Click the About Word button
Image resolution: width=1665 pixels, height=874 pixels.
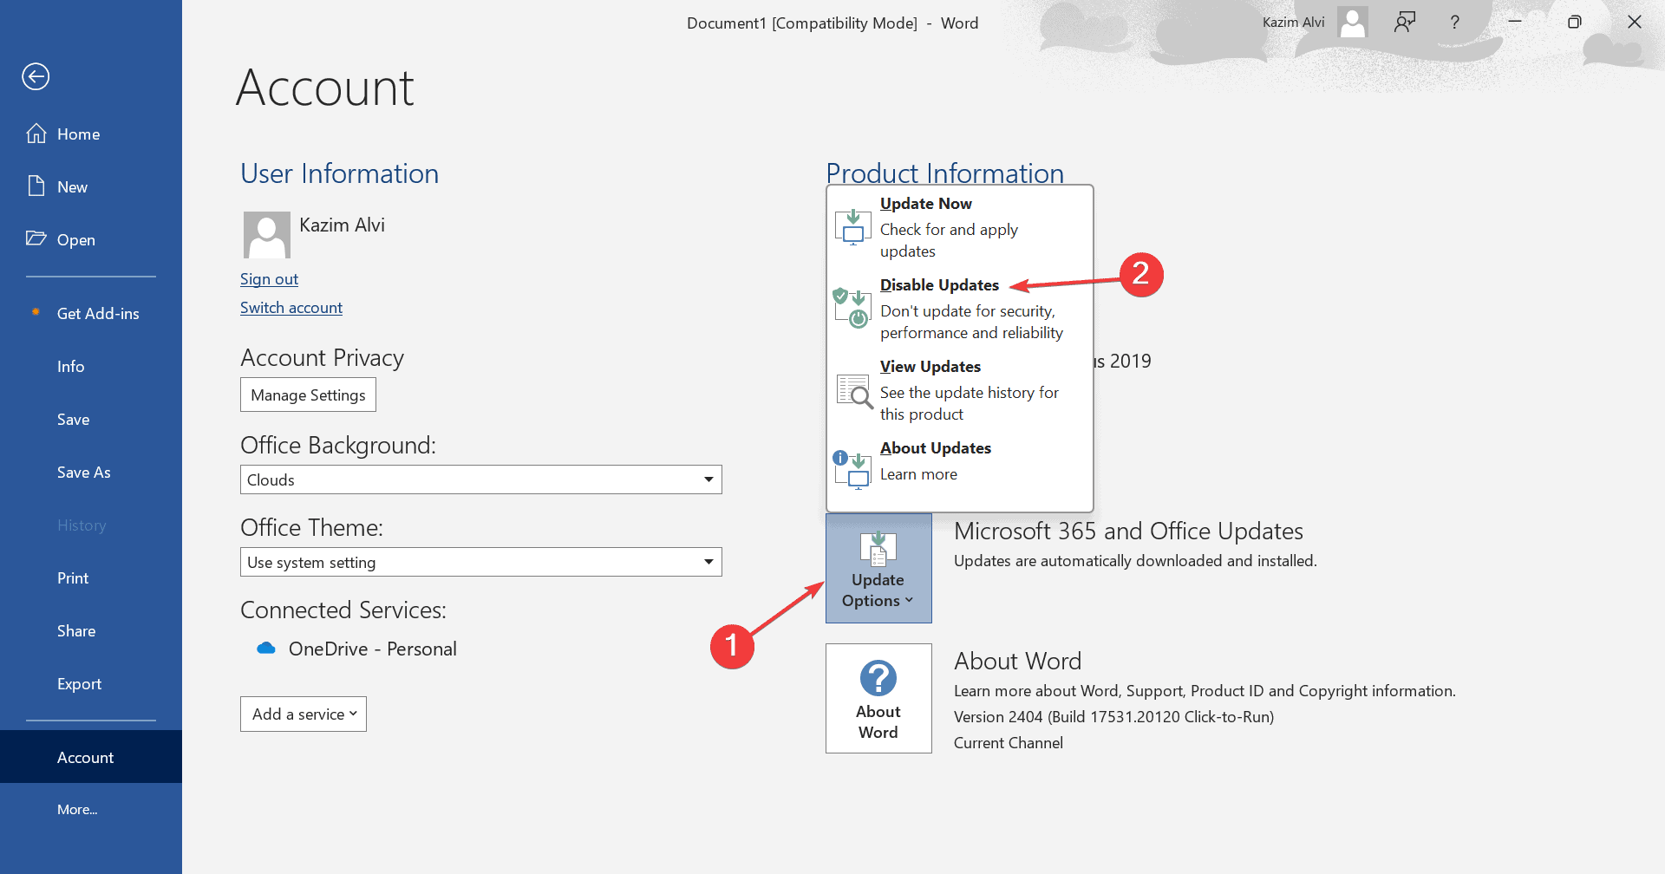click(878, 698)
